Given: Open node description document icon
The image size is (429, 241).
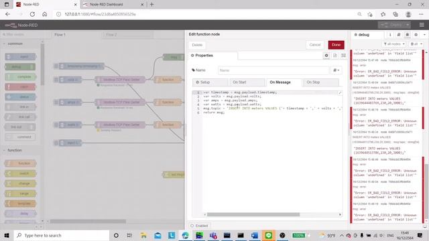Looking at the screenshot, I should [335, 56].
